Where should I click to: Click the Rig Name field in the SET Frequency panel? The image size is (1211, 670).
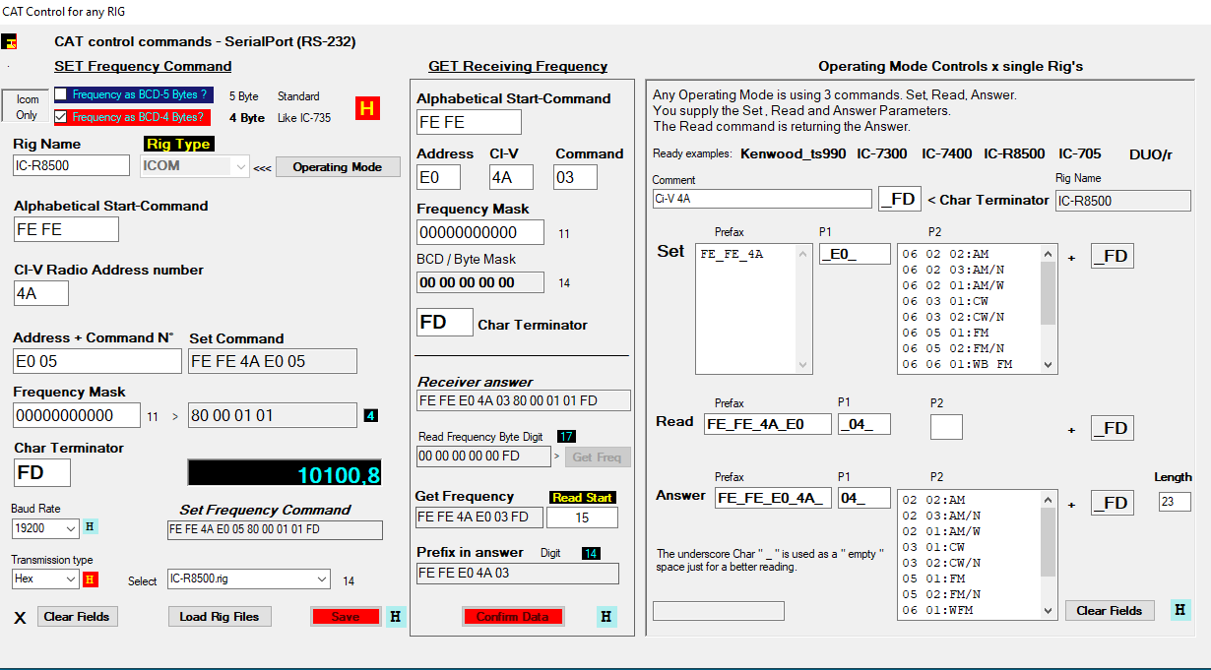[x=72, y=165]
